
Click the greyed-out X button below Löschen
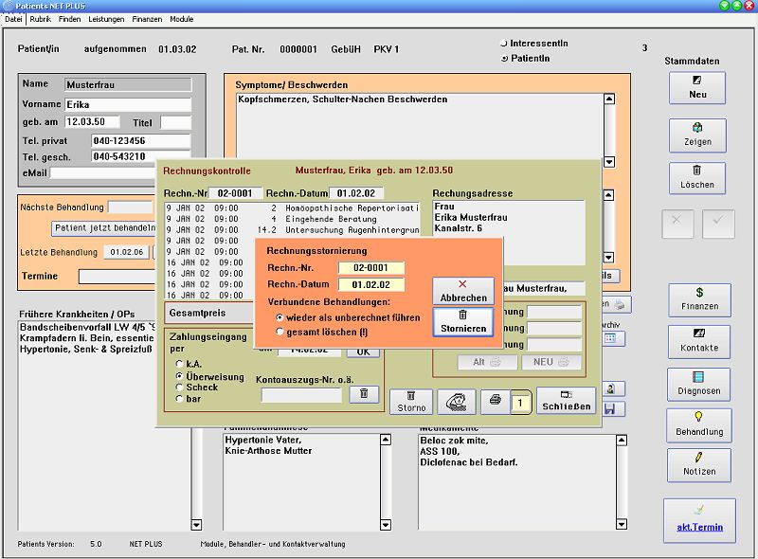[x=677, y=224]
